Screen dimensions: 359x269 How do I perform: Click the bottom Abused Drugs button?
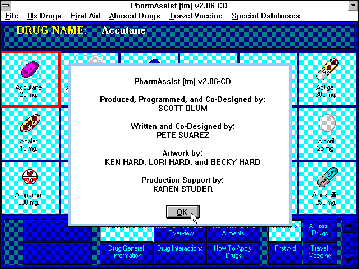coord(320,230)
